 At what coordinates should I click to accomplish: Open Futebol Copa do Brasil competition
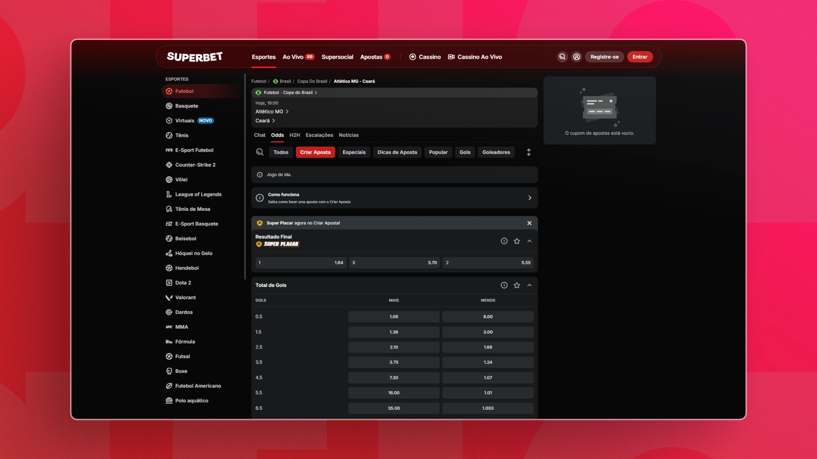click(x=286, y=93)
